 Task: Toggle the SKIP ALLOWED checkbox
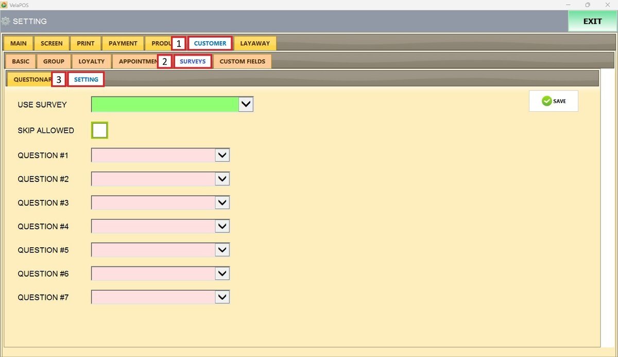99,130
